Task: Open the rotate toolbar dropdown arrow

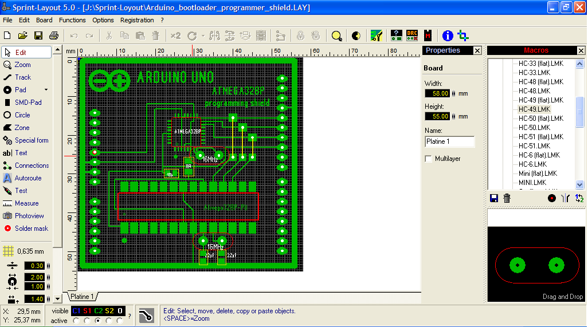Action: click(203, 36)
